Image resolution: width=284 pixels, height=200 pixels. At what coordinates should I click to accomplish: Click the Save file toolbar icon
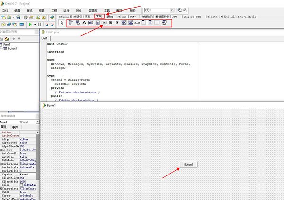[x=18, y=17]
